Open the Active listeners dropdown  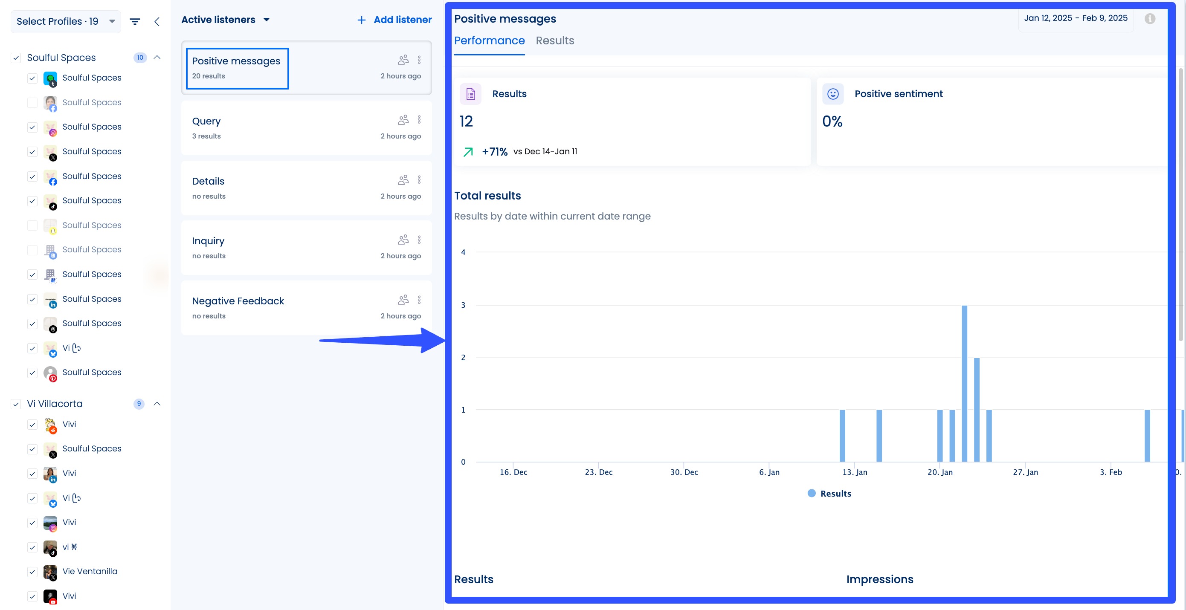click(266, 20)
